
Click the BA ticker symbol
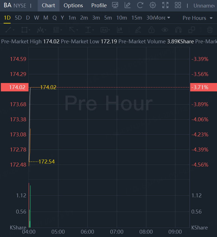(x=8, y=5)
